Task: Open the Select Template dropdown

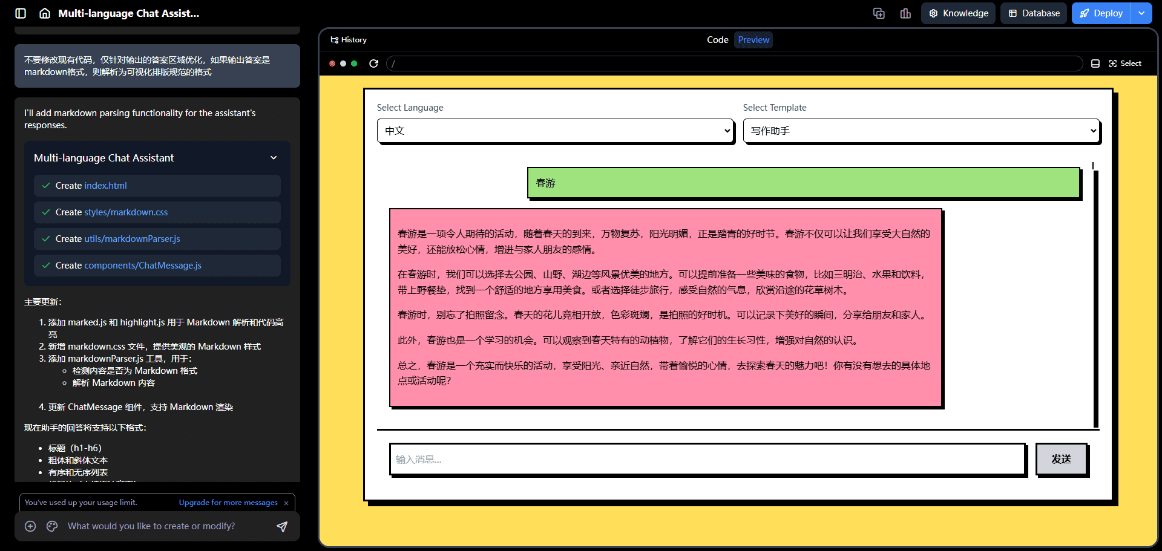Action: point(921,131)
